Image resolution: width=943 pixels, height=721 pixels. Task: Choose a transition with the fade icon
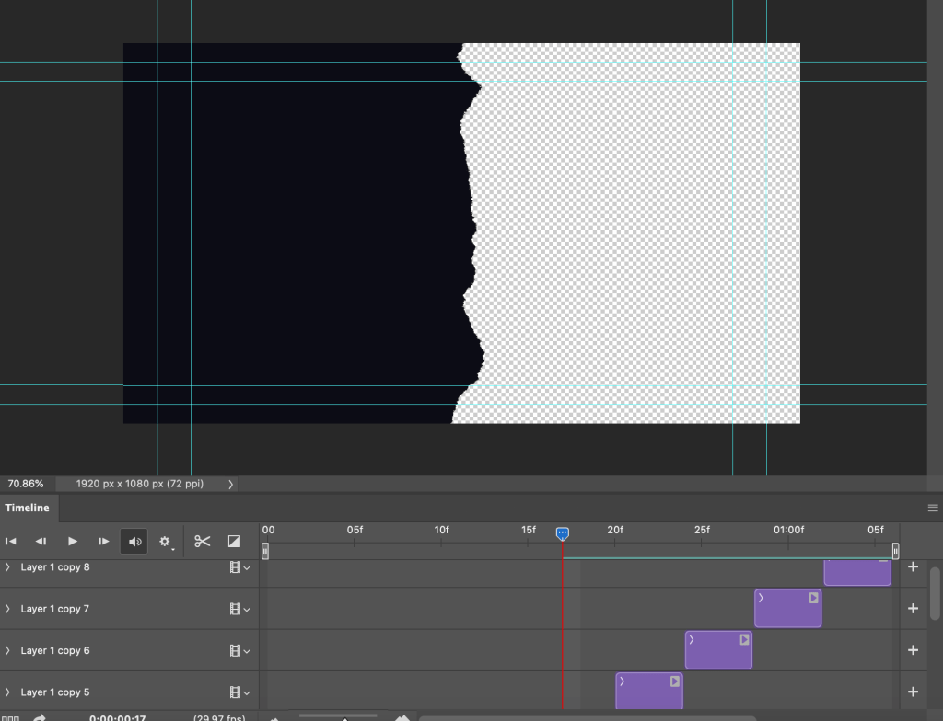[x=234, y=542]
